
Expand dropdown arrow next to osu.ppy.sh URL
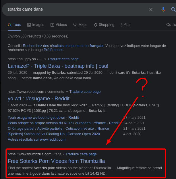click(x=45, y=59)
